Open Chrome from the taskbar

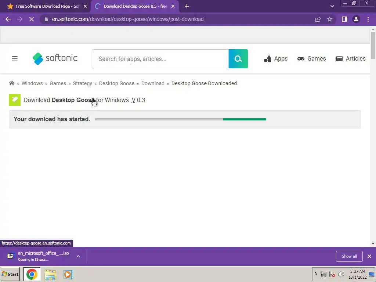[32, 274]
